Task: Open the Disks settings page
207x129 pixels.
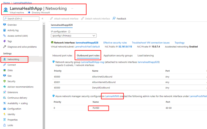Action: pos(10,70)
